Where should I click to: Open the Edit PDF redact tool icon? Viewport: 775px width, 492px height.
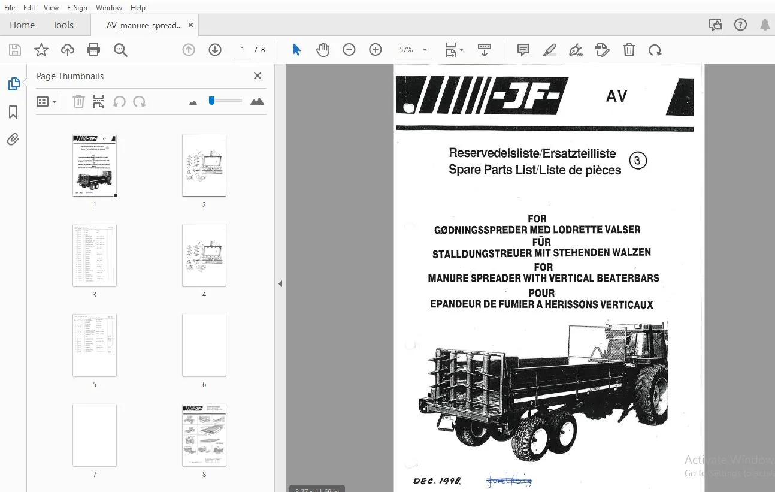pos(602,50)
